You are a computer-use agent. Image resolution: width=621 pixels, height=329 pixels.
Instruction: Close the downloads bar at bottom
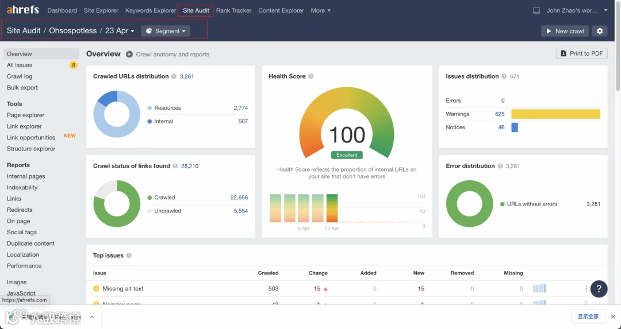pyautogui.click(x=613, y=316)
